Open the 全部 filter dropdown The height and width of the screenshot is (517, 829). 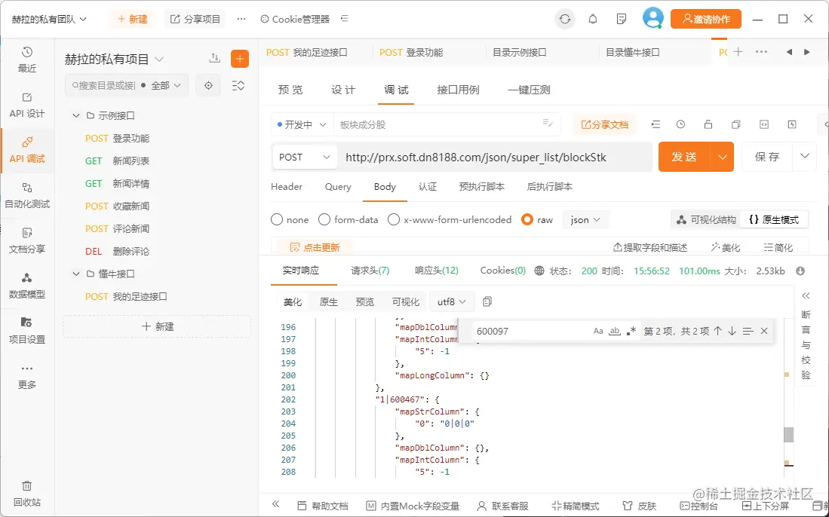(166, 86)
